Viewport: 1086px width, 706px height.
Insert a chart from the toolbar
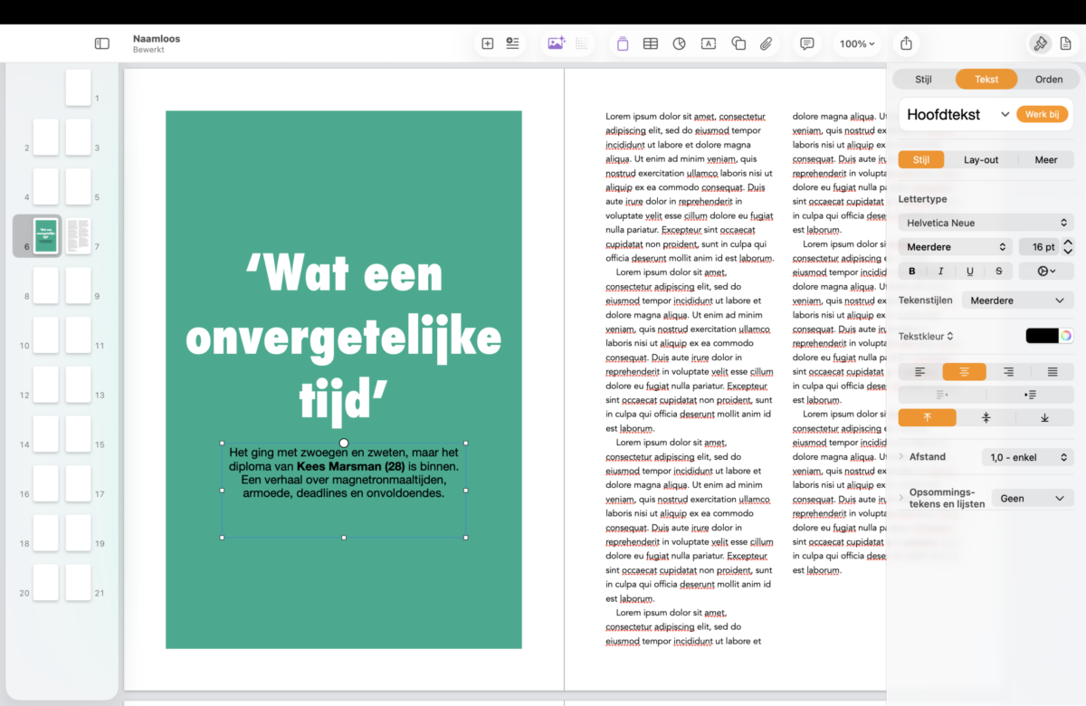pyautogui.click(x=680, y=43)
